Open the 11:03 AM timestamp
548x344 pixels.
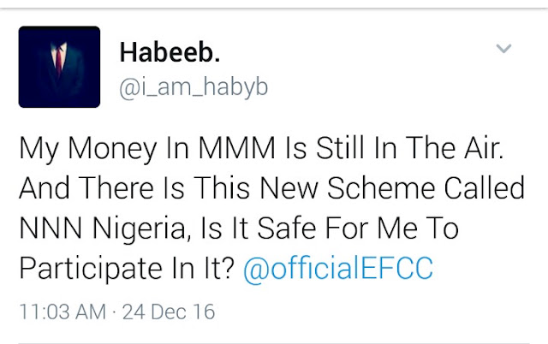pos(63,311)
